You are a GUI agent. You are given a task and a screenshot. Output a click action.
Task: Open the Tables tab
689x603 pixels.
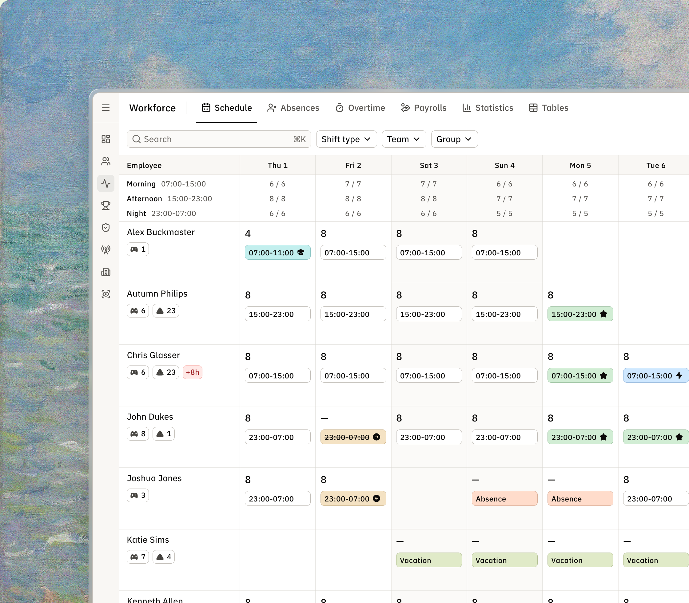[x=549, y=108]
